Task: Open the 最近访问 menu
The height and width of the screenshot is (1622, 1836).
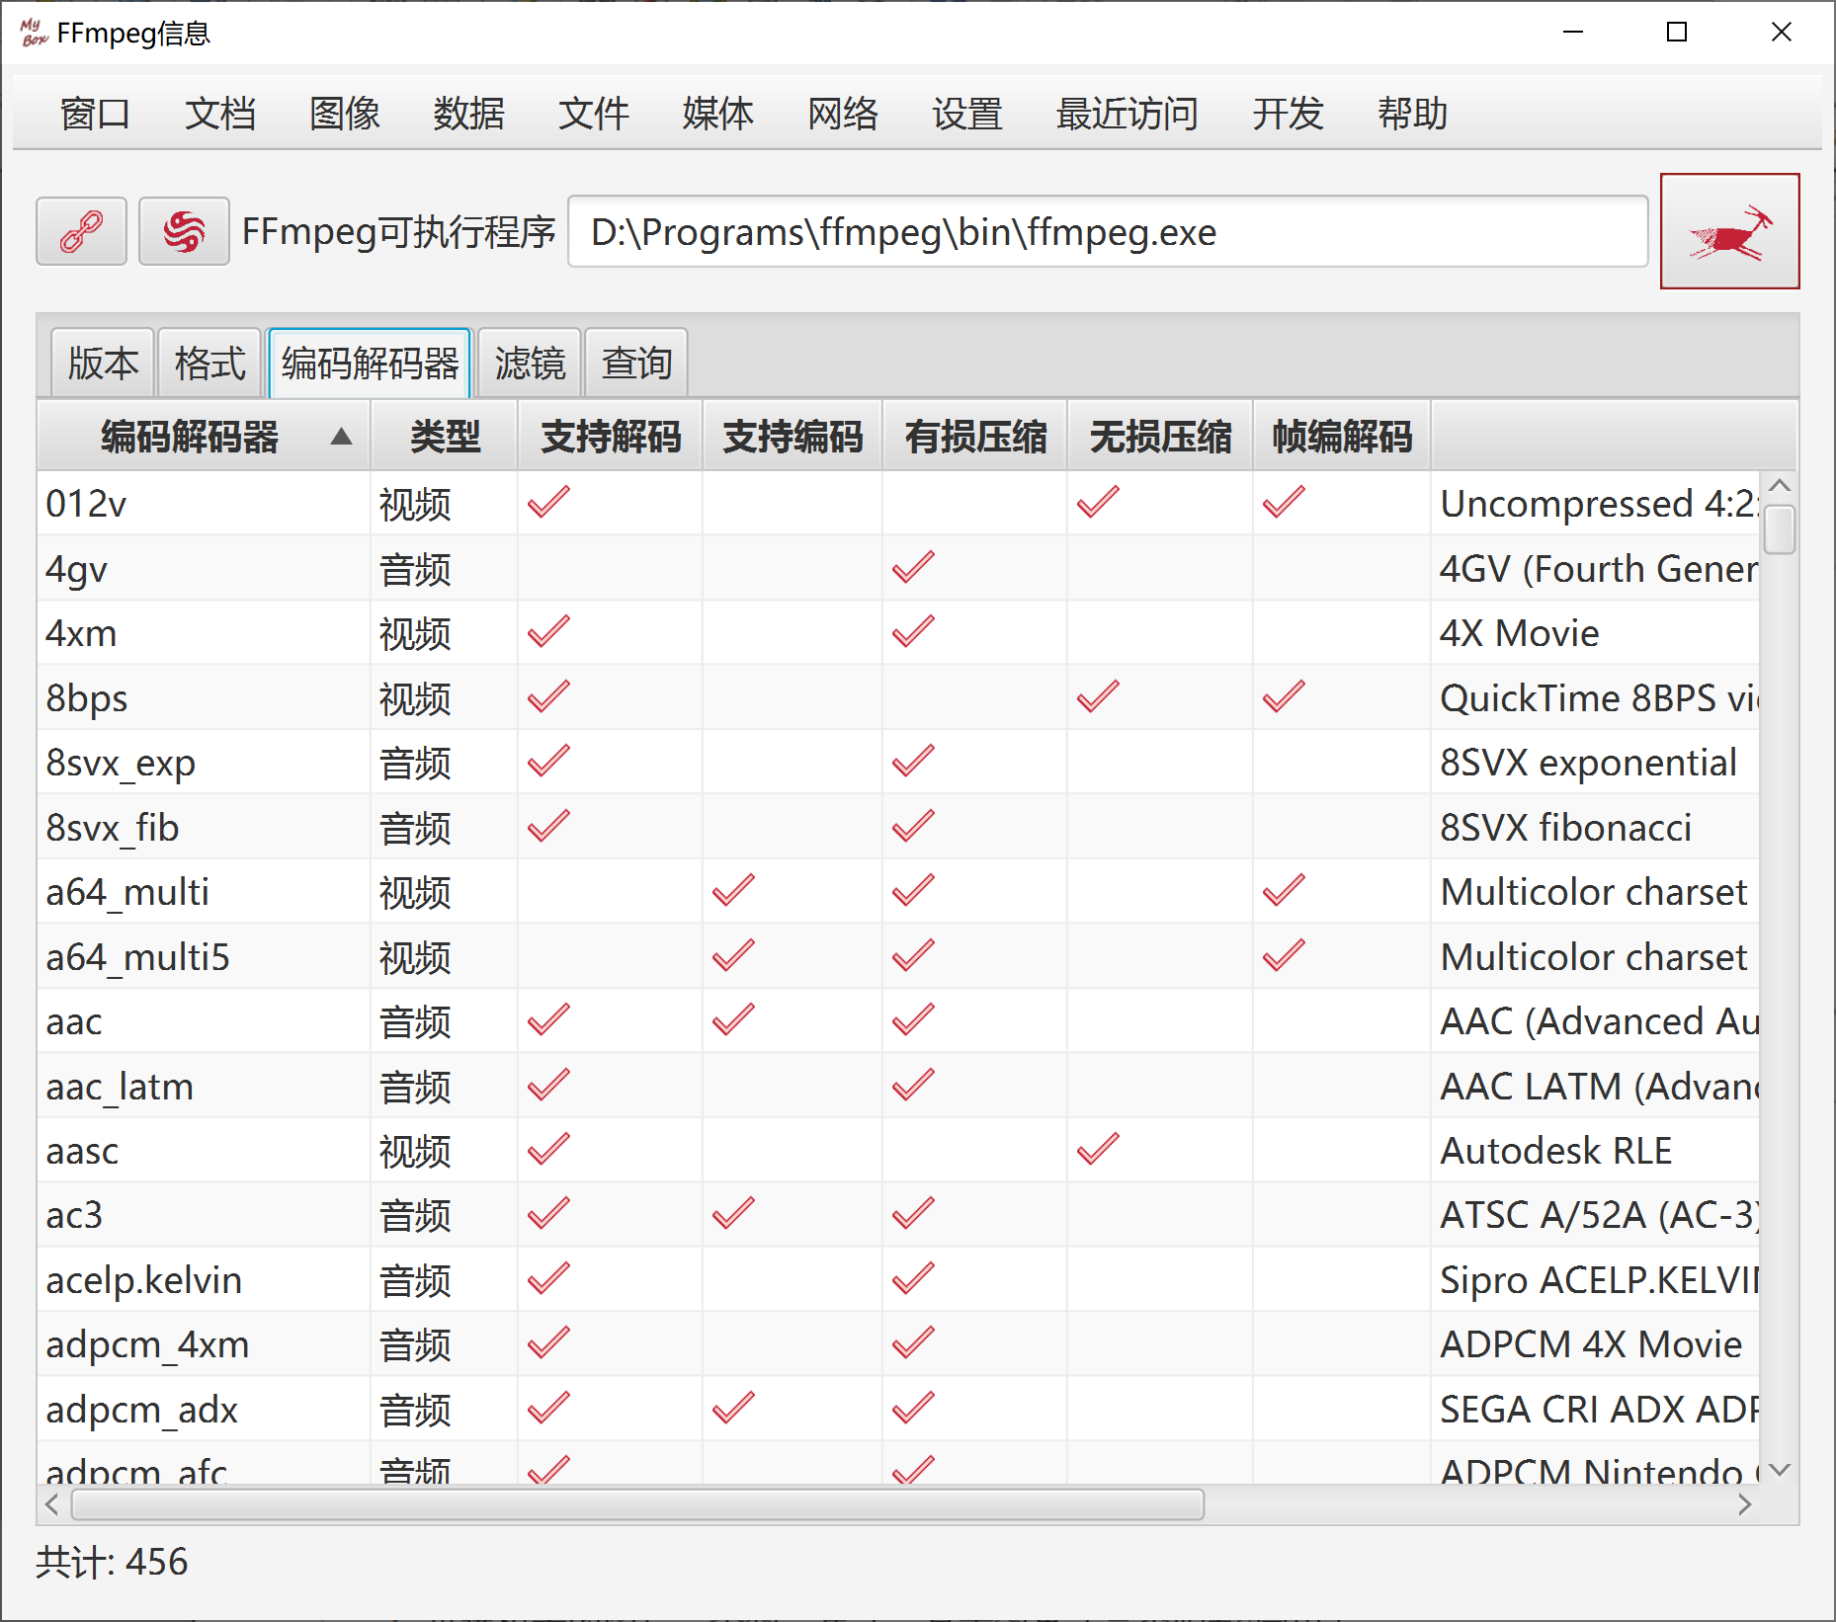Action: click(1127, 114)
